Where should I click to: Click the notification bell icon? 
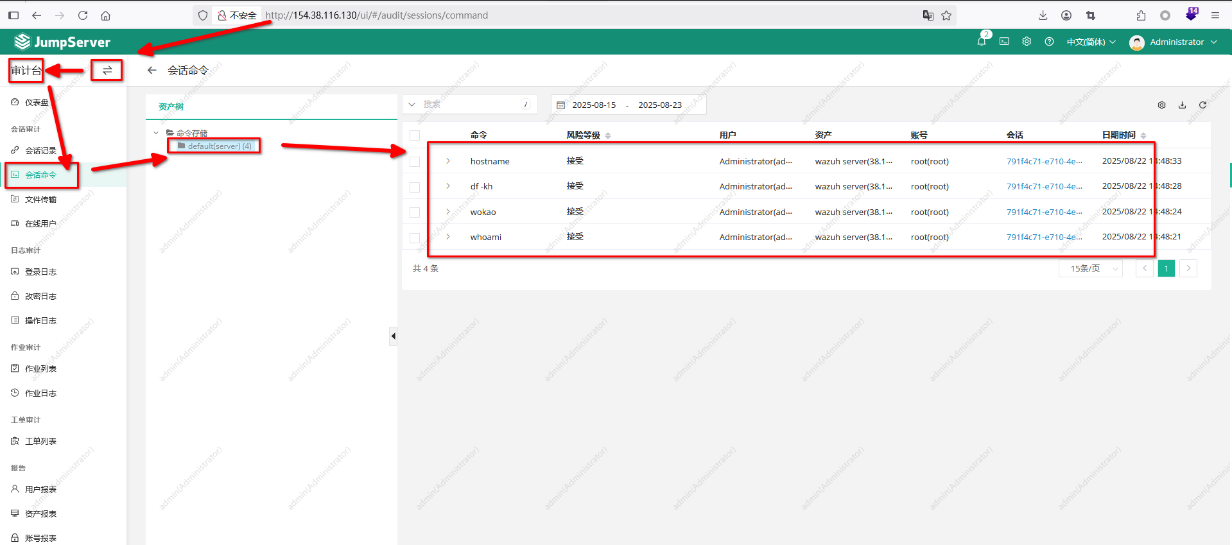point(982,42)
